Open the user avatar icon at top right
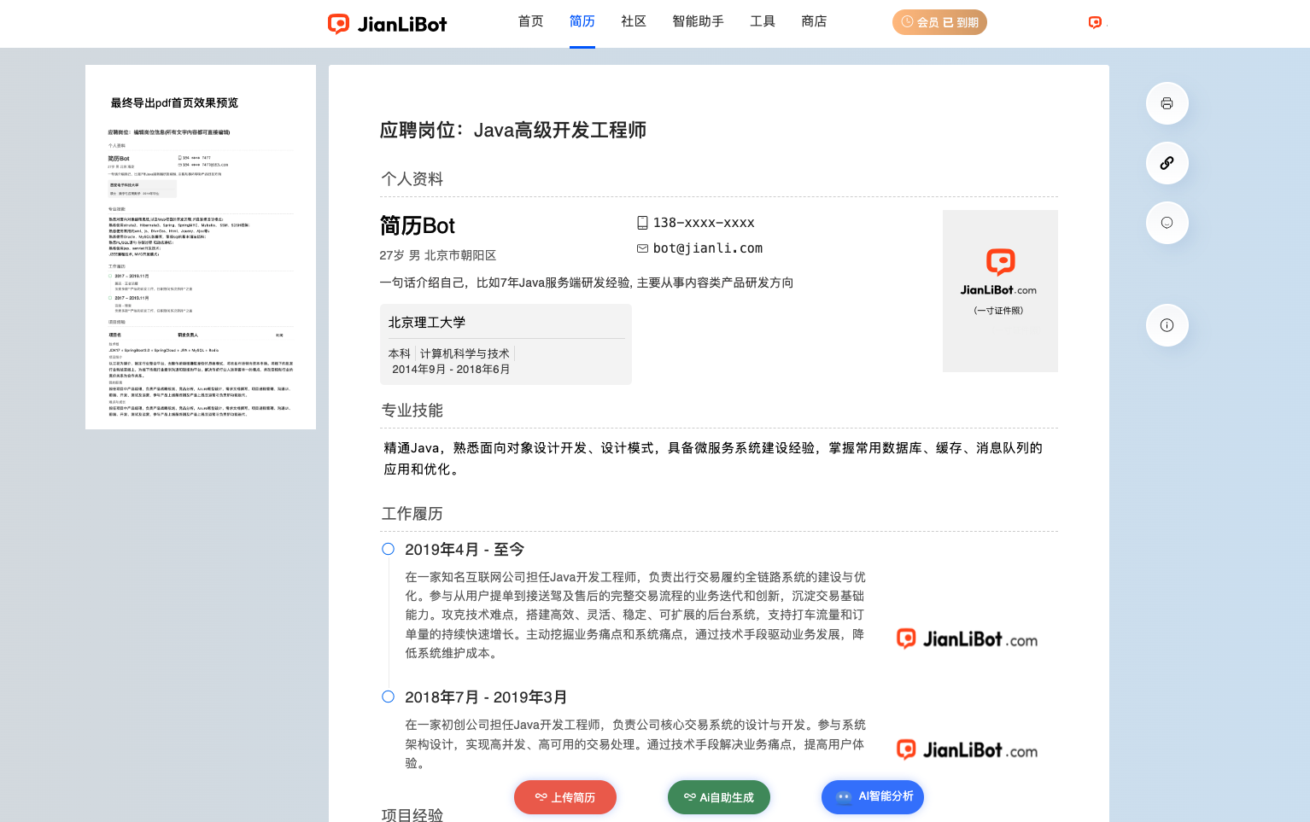The height and width of the screenshot is (822, 1310). tap(1095, 23)
